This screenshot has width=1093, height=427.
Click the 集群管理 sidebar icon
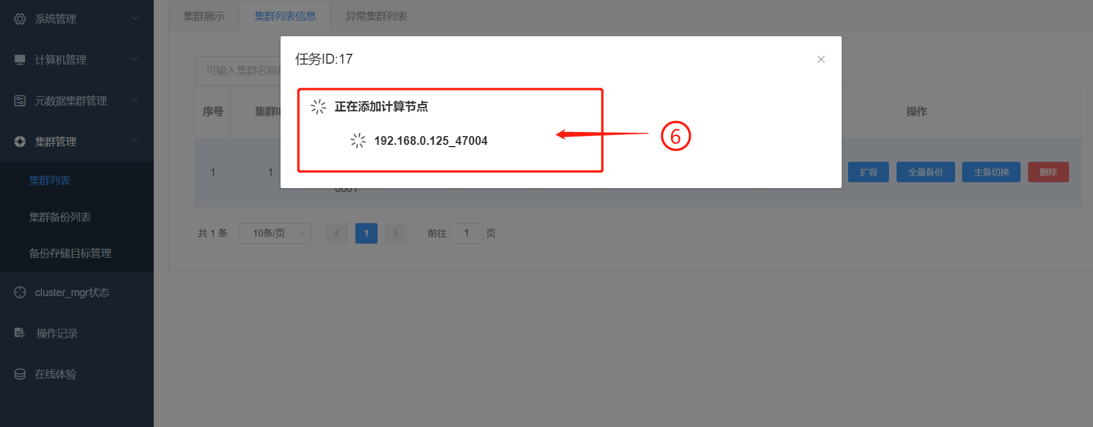pyautogui.click(x=20, y=141)
